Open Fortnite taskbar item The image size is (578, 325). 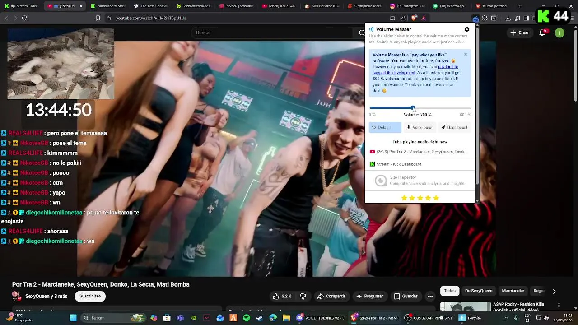tap(471, 318)
